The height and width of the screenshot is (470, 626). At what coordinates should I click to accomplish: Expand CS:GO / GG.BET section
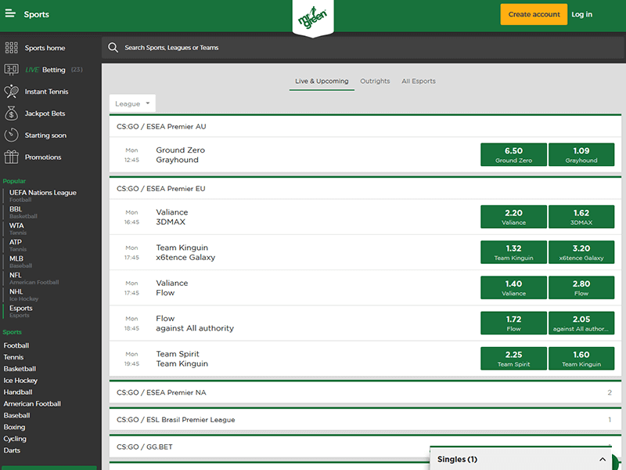365,446
